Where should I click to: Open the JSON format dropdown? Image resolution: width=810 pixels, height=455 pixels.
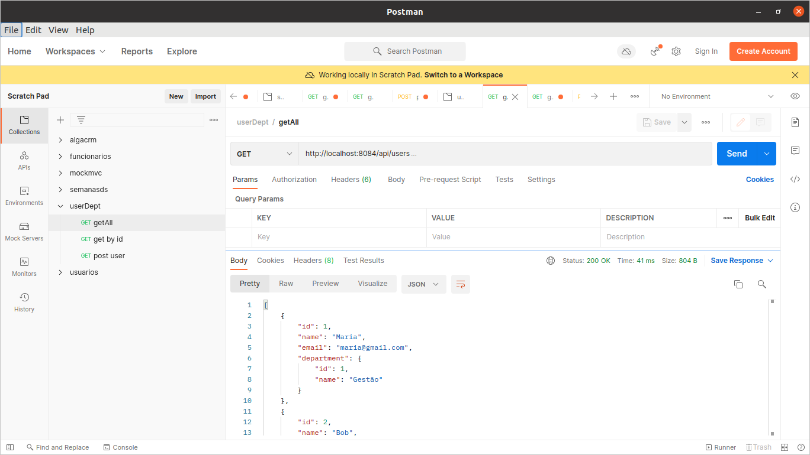(x=424, y=284)
